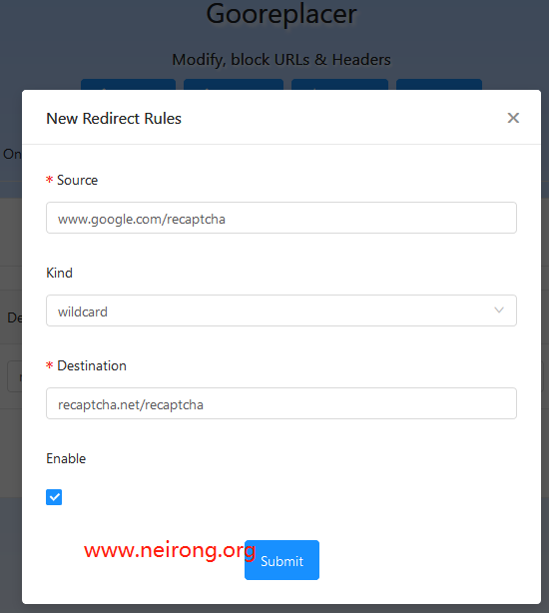Screen dimensions: 549x613
Task: Click the Destination field label
Action: click(x=92, y=365)
